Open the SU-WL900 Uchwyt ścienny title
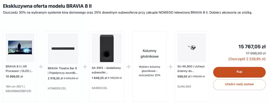 point(191,69)
